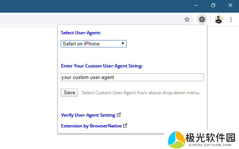Click the bookmark star icon
Screen dimensions: 239x149
pos(187,19)
